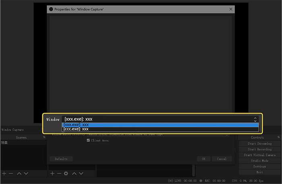Start the Virtual Camera

tap(259, 155)
